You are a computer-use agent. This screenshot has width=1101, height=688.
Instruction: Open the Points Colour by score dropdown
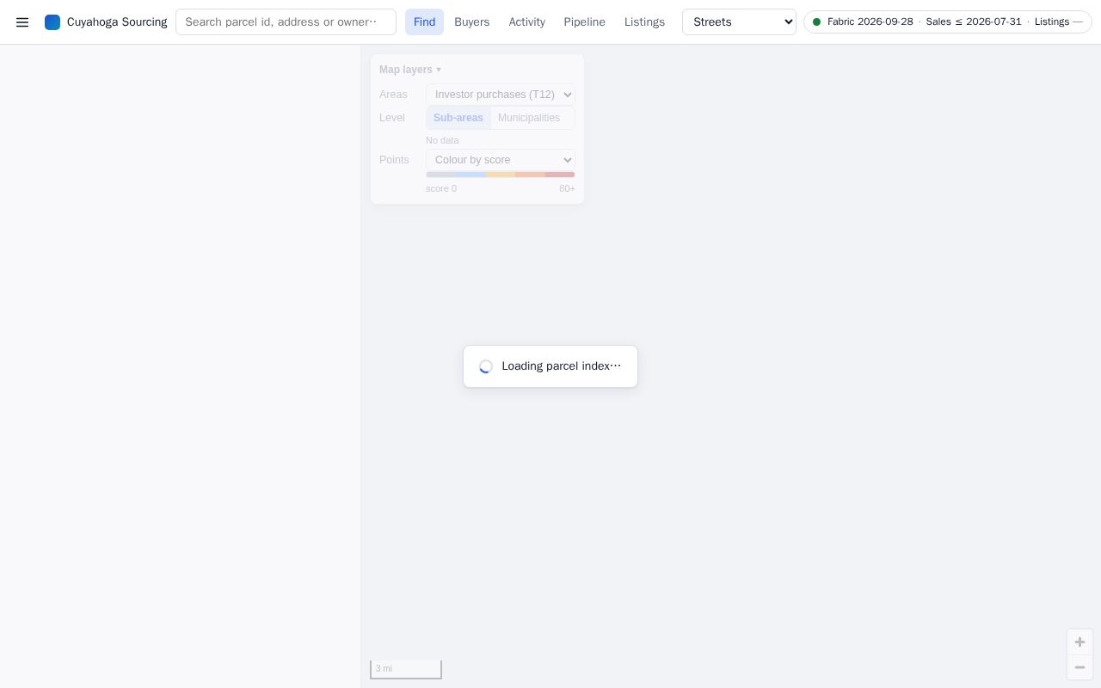(501, 160)
